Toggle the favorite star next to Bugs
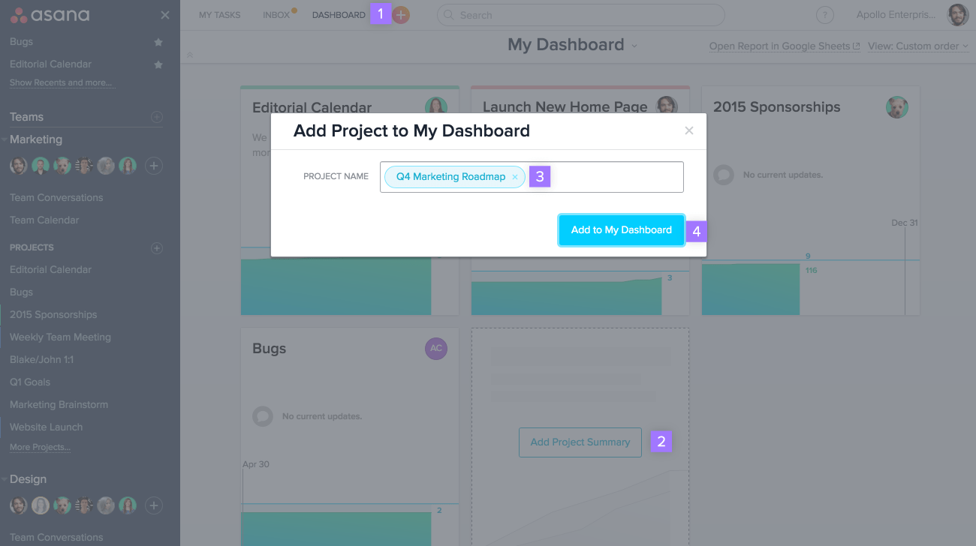 pyautogui.click(x=158, y=42)
